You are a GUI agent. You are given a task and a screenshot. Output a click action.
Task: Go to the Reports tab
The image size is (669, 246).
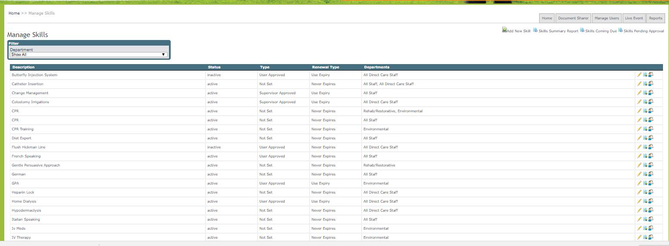tap(655, 18)
